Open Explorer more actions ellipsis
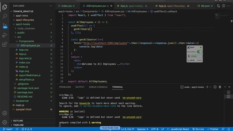233x131 pixels. coord(51,6)
